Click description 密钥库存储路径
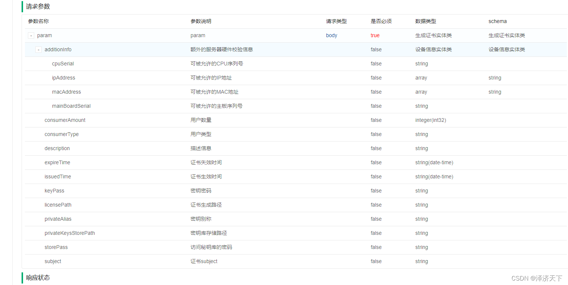This screenshot has height=285, width=568. coord(209,233)
